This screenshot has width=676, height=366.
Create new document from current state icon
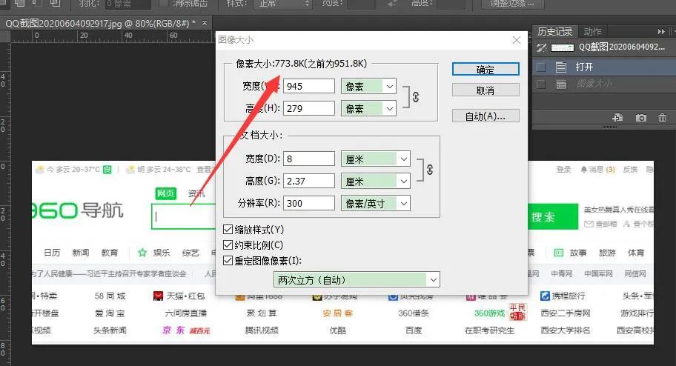click(617, 117)
